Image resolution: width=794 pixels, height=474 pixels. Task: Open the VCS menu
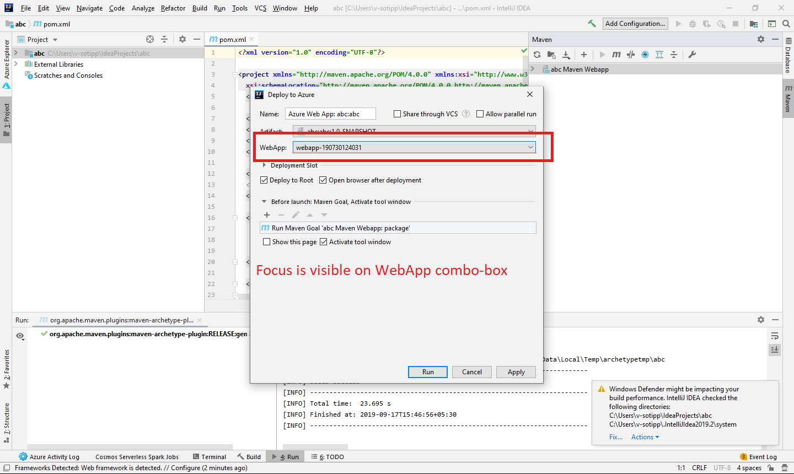tap(260, 8)
